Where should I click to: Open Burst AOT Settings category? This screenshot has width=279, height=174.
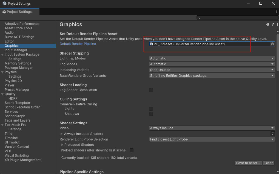click(x=19, y=37)
